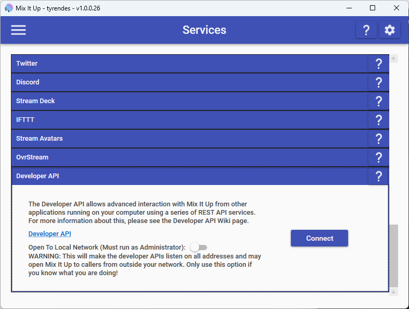The image size is (409, 309).
Task: Click the vertical scrollbar thumb
Action: [x=394, y=256]
